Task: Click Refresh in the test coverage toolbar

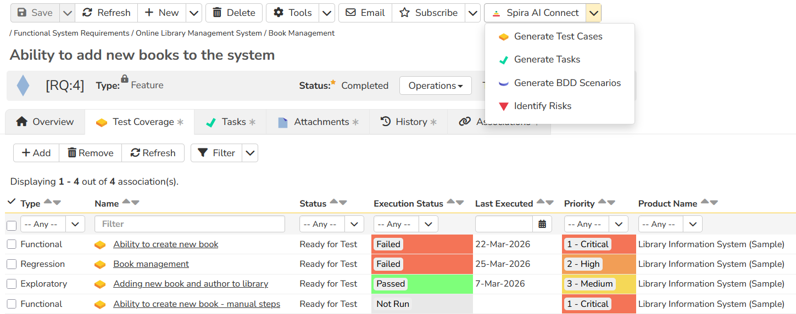Action: click(153, 153)
